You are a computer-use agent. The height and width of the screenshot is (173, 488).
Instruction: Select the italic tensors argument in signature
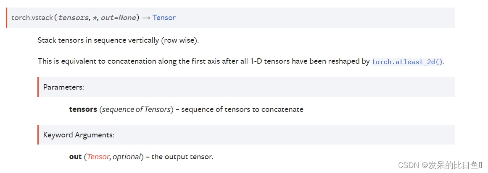74,18
